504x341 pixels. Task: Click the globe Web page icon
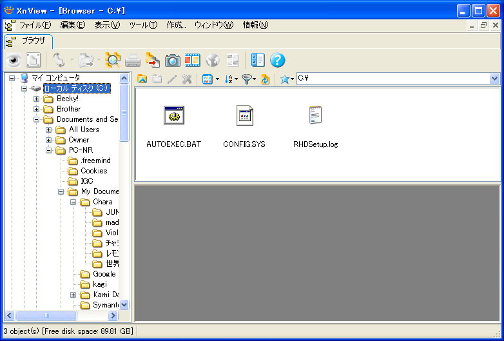point(213,60)
